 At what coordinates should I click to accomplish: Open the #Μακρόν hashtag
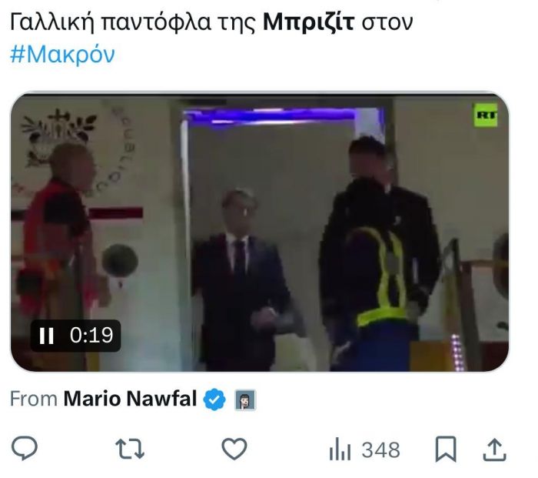(x=62, y=55)
